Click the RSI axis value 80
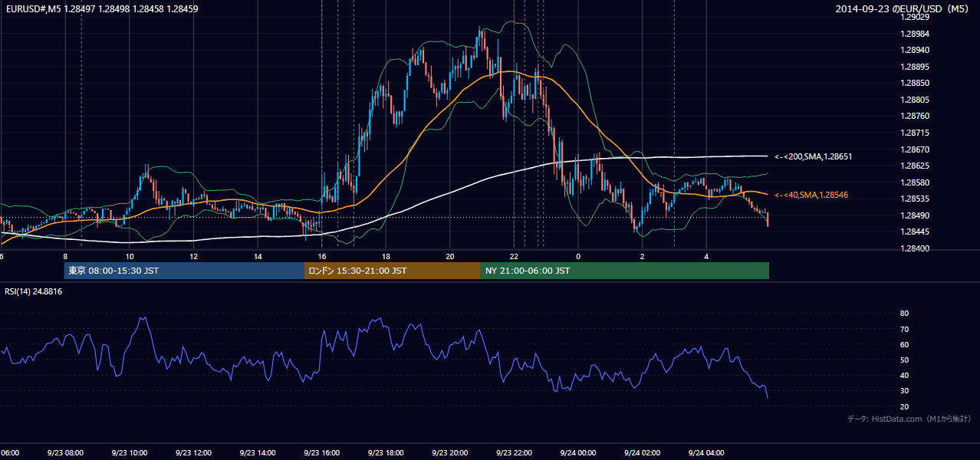This screenshot has width=980, height=460. pyautogui.click(x=904, y=314)
